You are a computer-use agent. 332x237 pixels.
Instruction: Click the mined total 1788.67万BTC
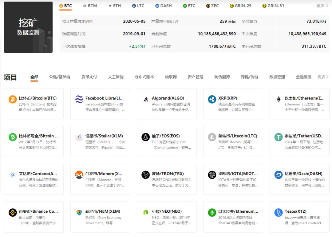click(222, 46)
